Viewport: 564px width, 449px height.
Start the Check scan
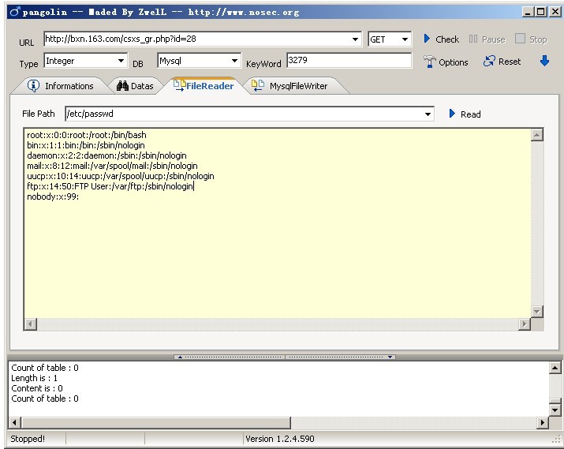tap(442, 39)
